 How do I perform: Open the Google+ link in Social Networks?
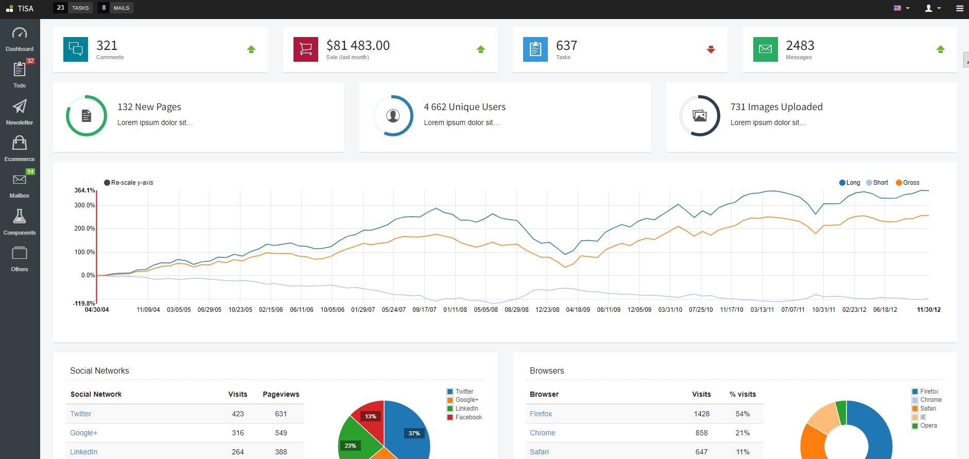tap(84, 433)
